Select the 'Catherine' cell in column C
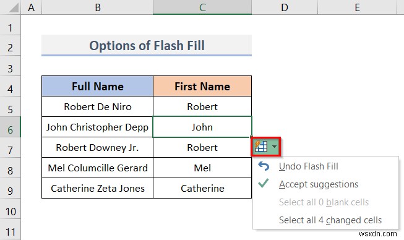Image resolution: width=404 pixels, height=240 pixels. tap(202, 188)
